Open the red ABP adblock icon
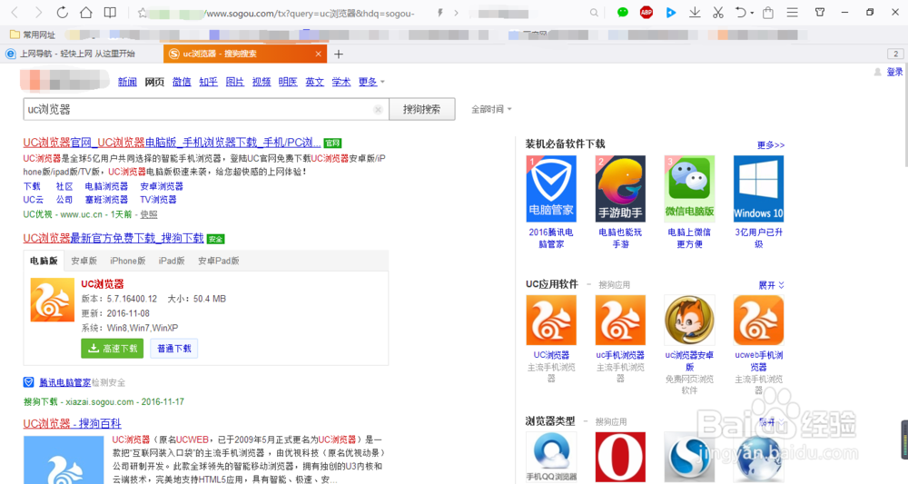The image size is (908, 484). (646, 12)
